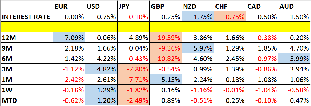Click NZD 9M cell showing 5.97%
Viewport: 311px width, 106px height.
pos(198,48)
